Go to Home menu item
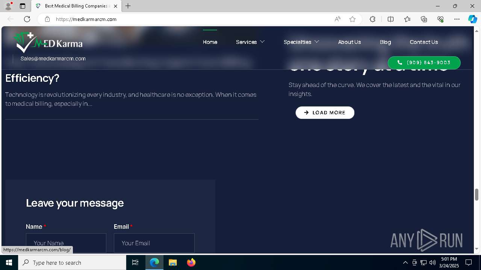Image resolution: width=481 pixels, height=270 pixels. tap(210, 42)
